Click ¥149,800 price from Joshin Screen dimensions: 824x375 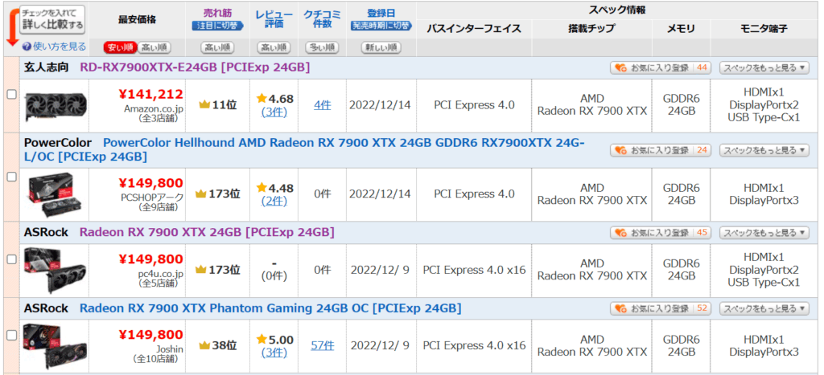(x=150, y=335)
